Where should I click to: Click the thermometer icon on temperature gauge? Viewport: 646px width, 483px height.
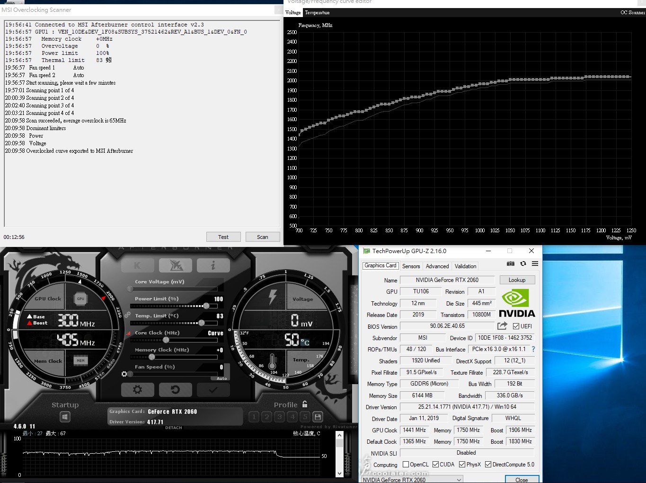point(273,362)
